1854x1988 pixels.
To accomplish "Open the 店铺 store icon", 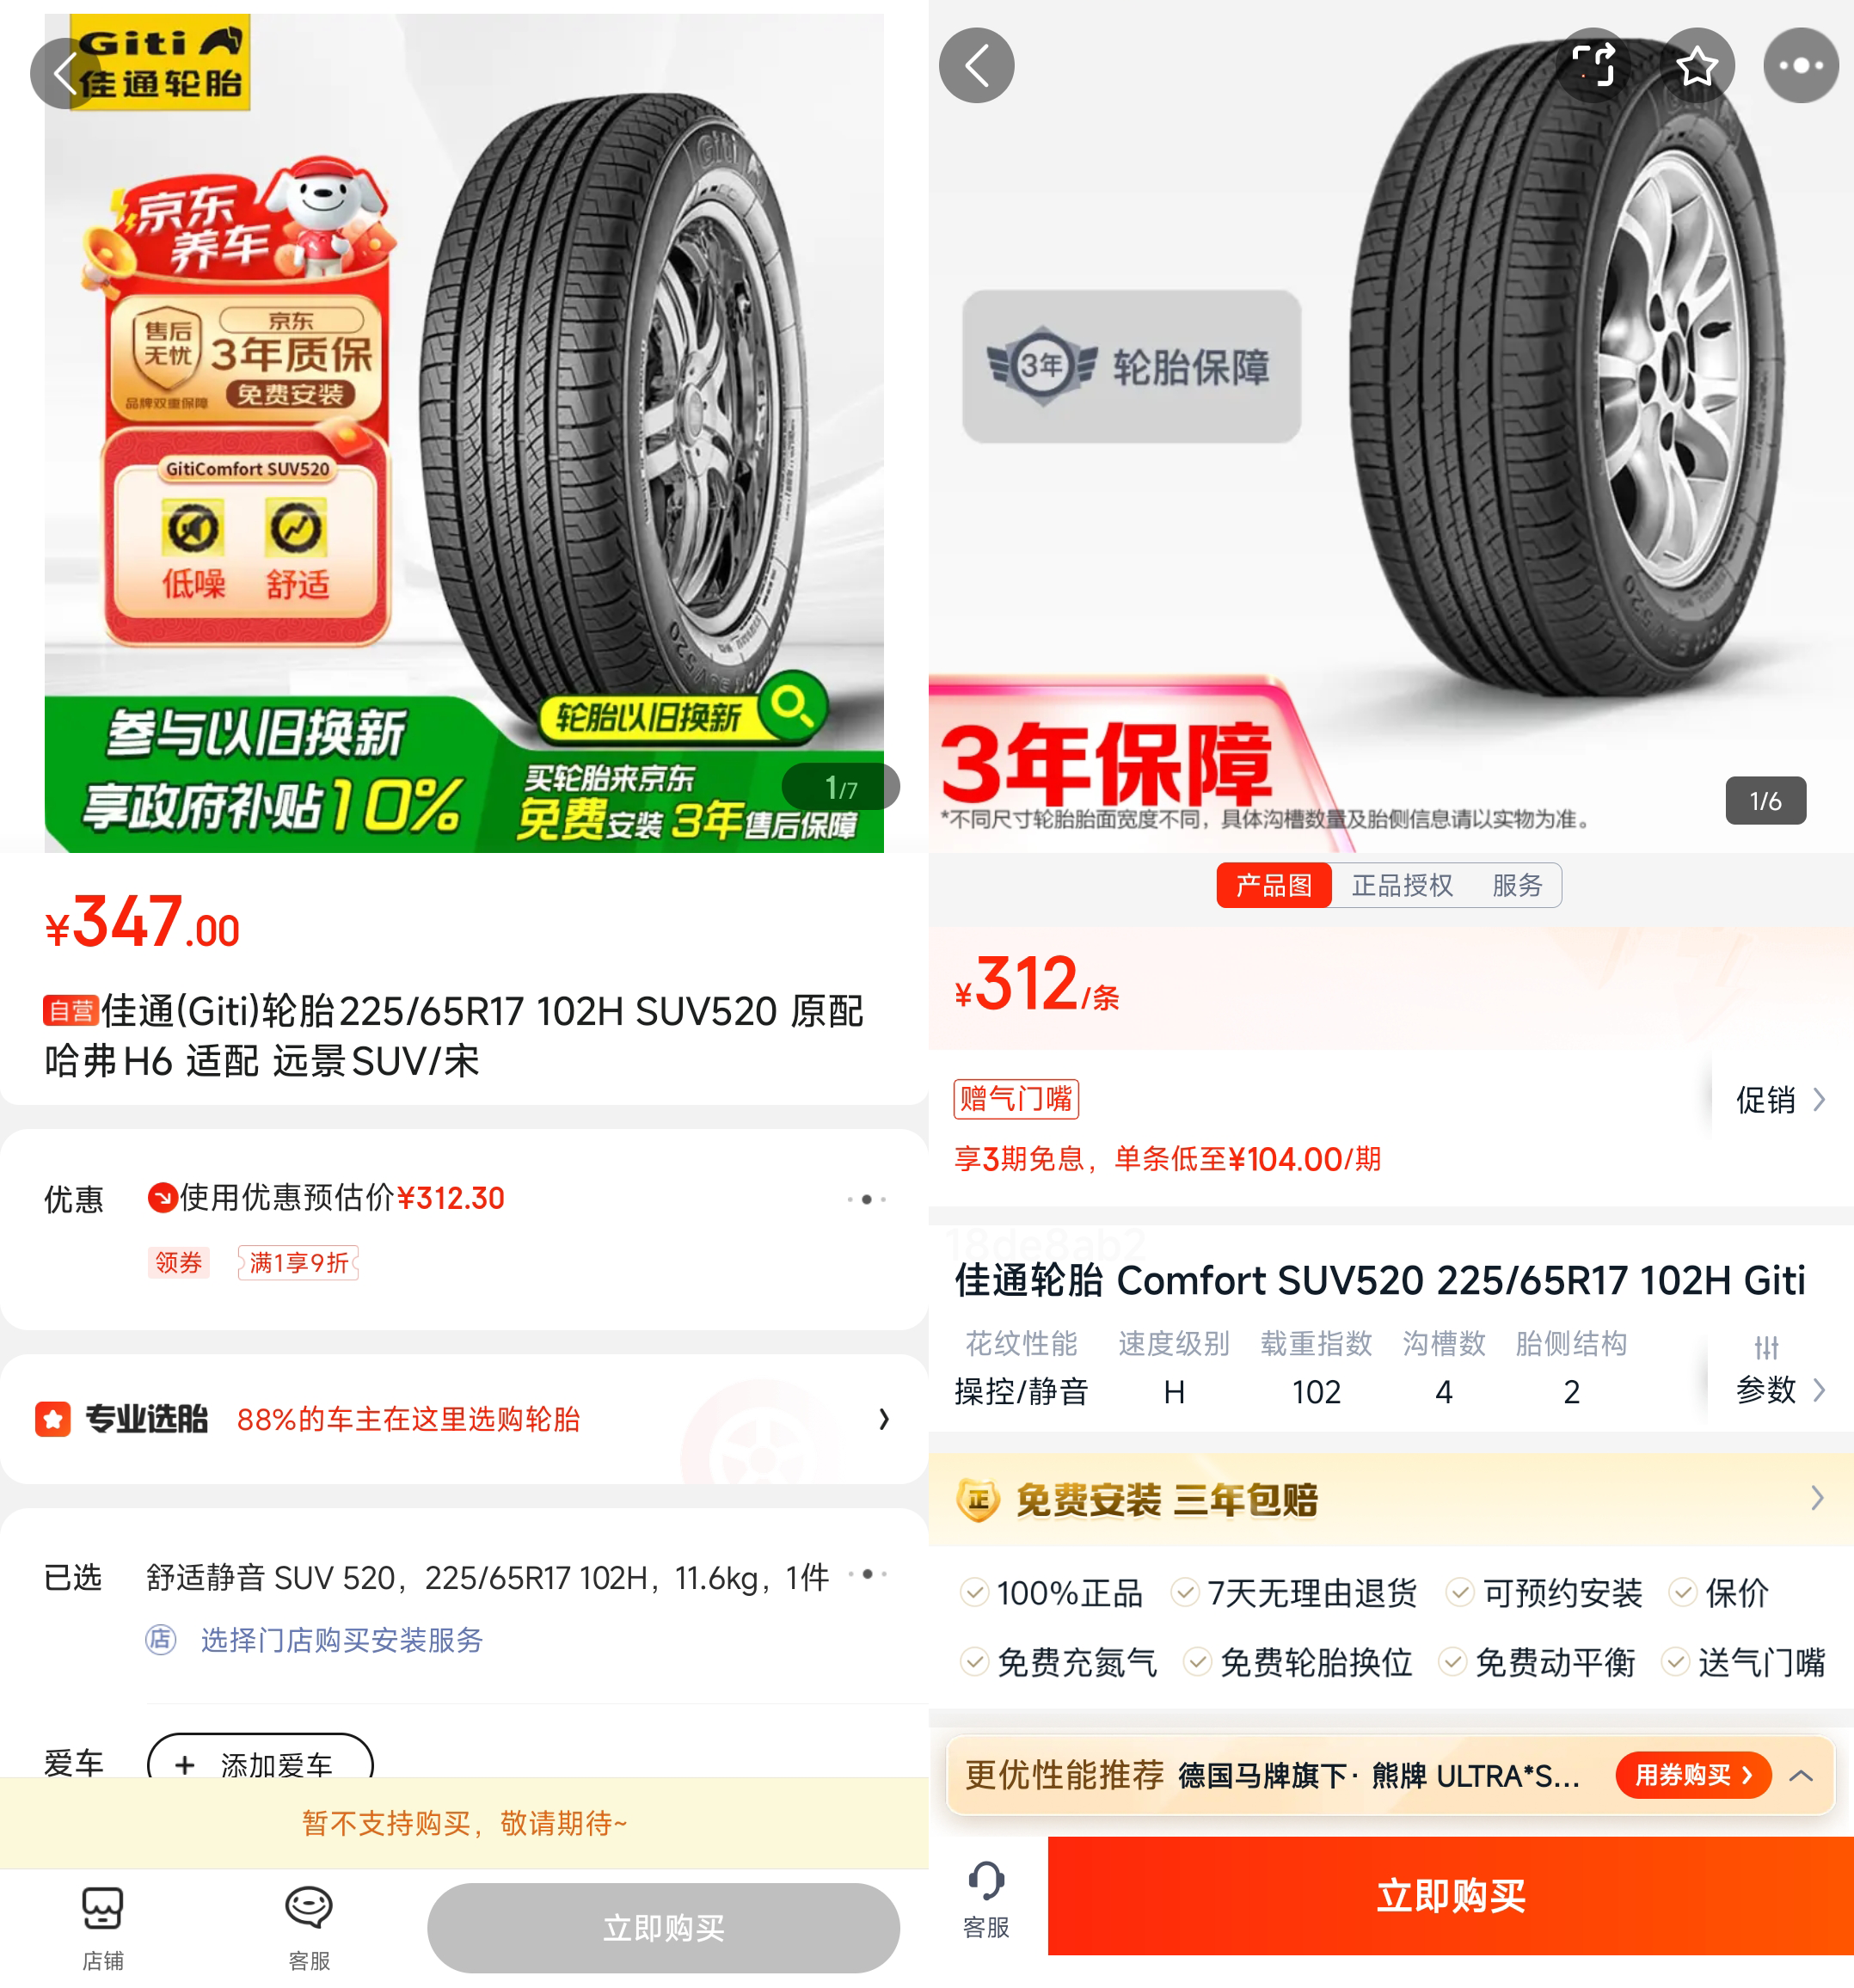I will pos(103,1927).
